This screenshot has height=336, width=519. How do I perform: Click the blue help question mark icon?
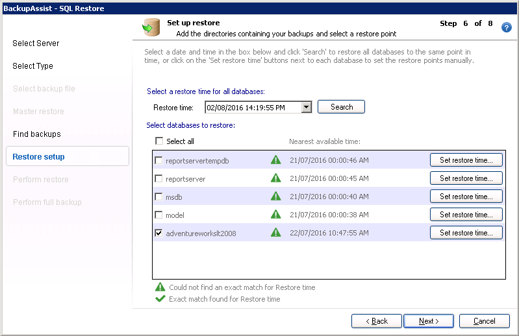507,27
